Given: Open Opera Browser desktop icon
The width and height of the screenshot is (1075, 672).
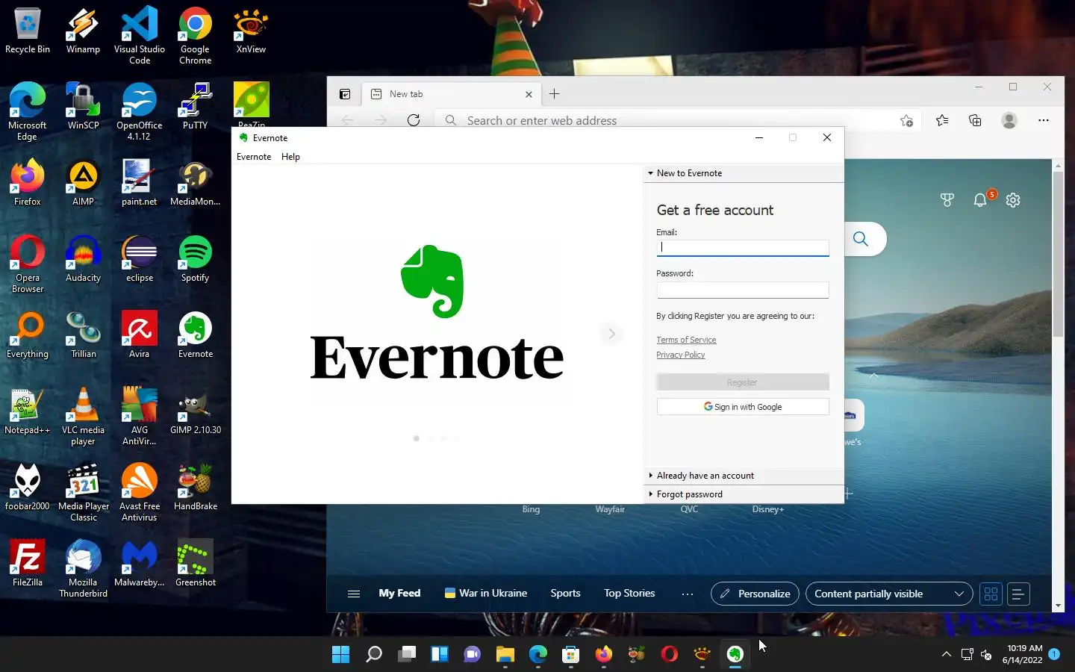Looking at the screenshot, I should (x=28, y=264).
